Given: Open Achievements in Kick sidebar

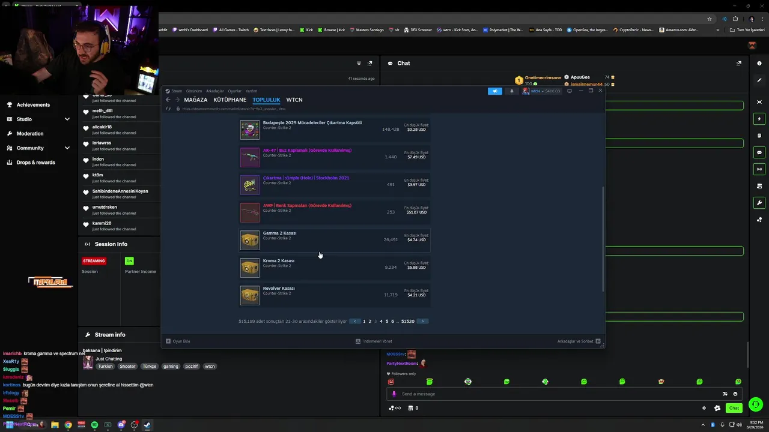Looking at the screenshot, I should coord(33,105).
